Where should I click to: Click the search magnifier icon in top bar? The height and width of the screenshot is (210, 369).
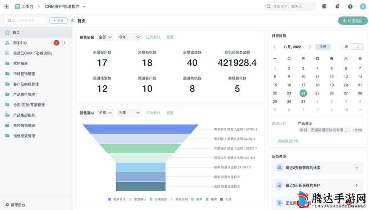click(x=268, y=7)
